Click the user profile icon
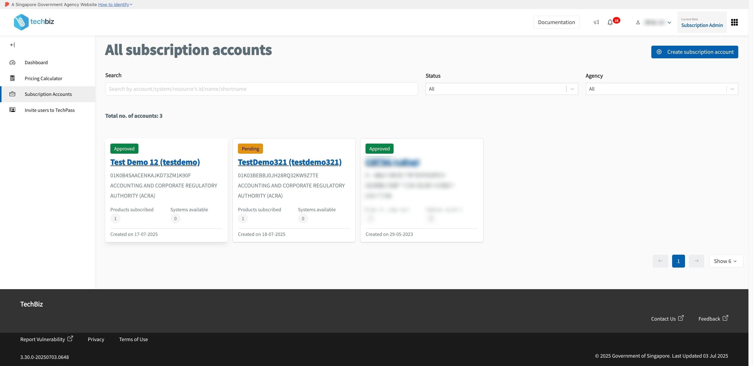Viewport: 753px width, 366px height. pyautogui.click(x=638, y=22)
